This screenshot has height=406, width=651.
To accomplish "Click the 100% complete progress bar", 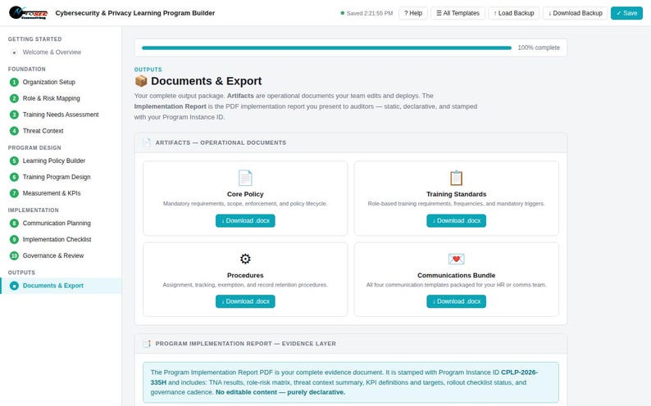I will point(327,47).
